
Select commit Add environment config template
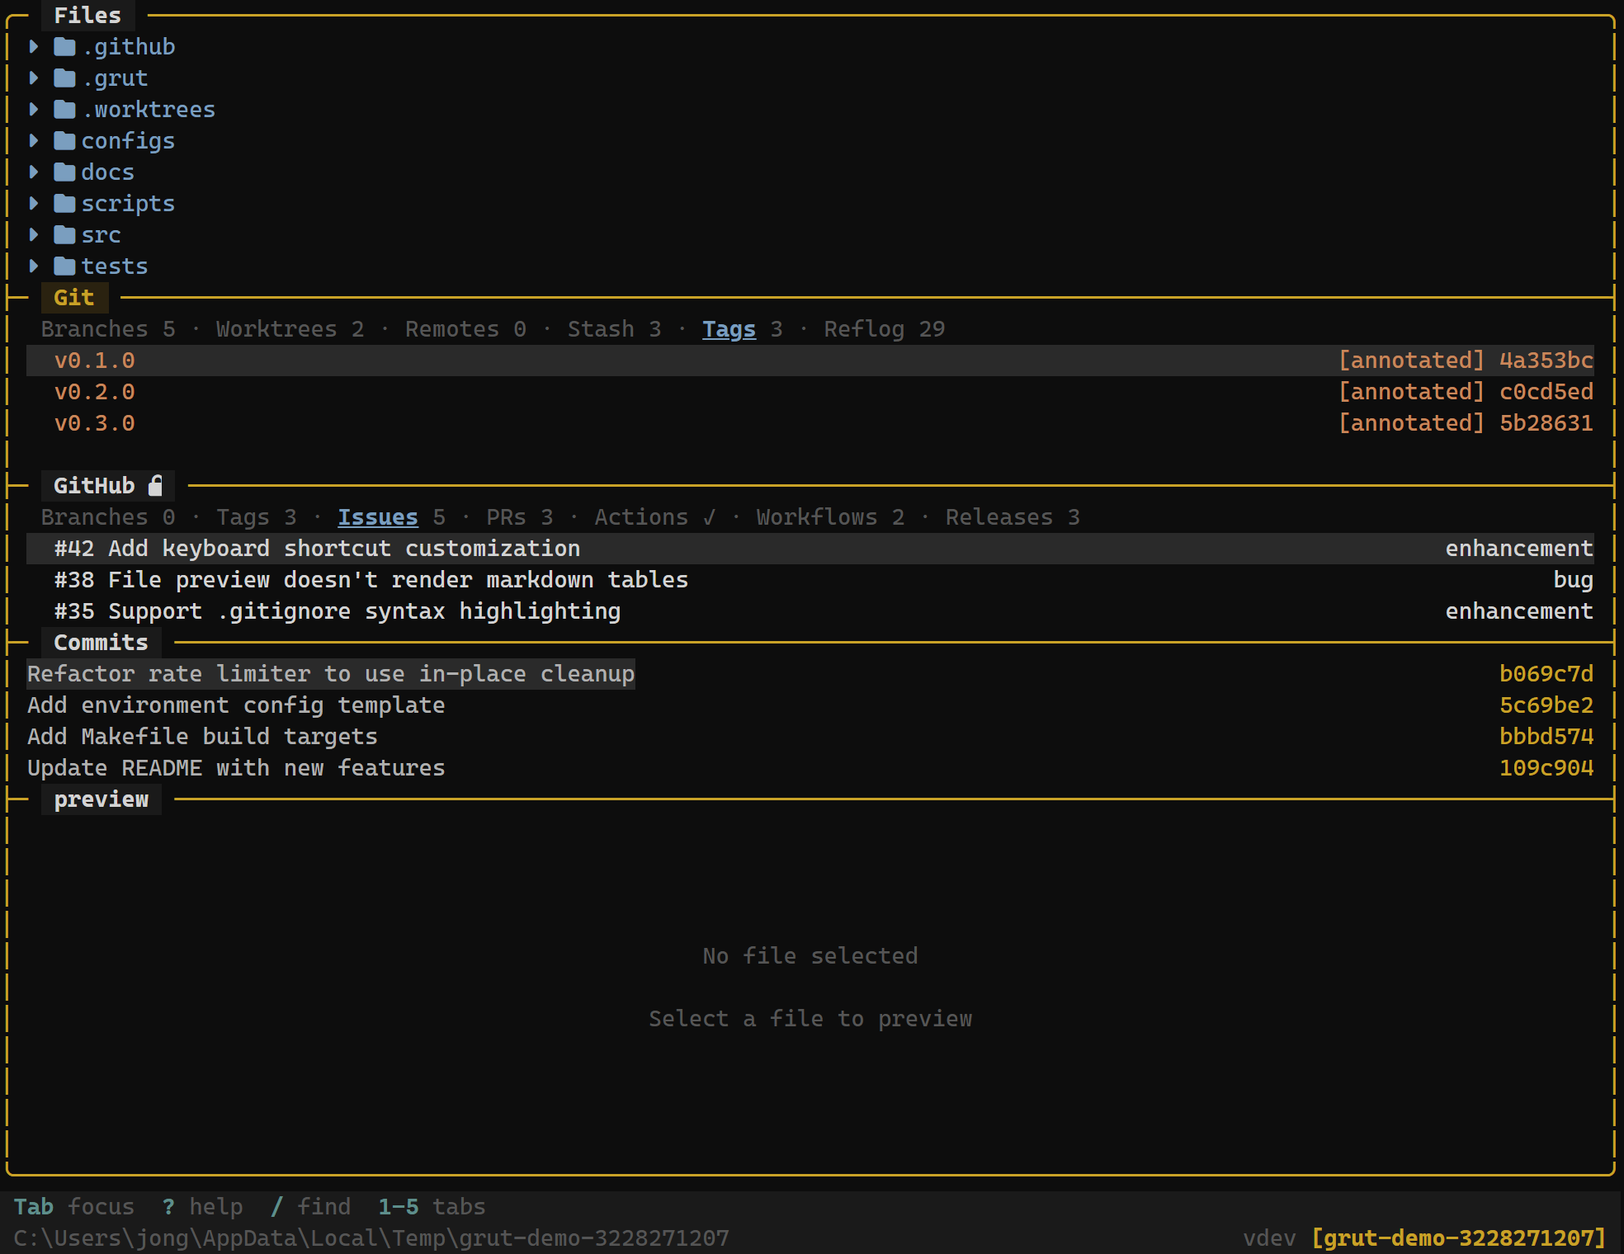click(x=810, y=705)
